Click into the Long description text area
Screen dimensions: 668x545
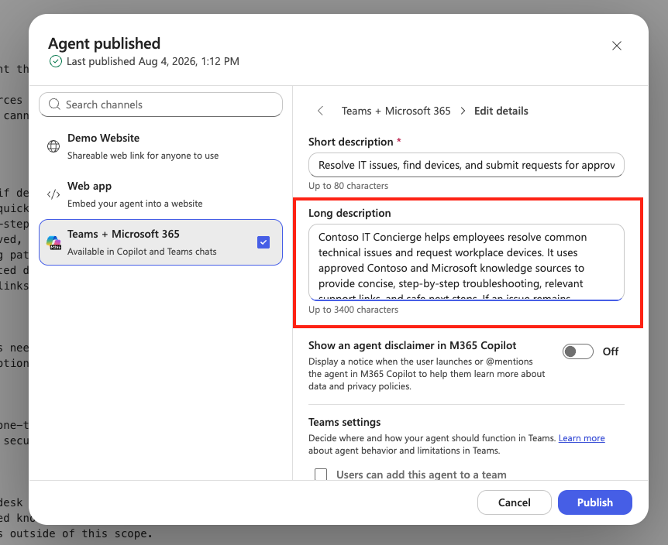click(466, 262)
